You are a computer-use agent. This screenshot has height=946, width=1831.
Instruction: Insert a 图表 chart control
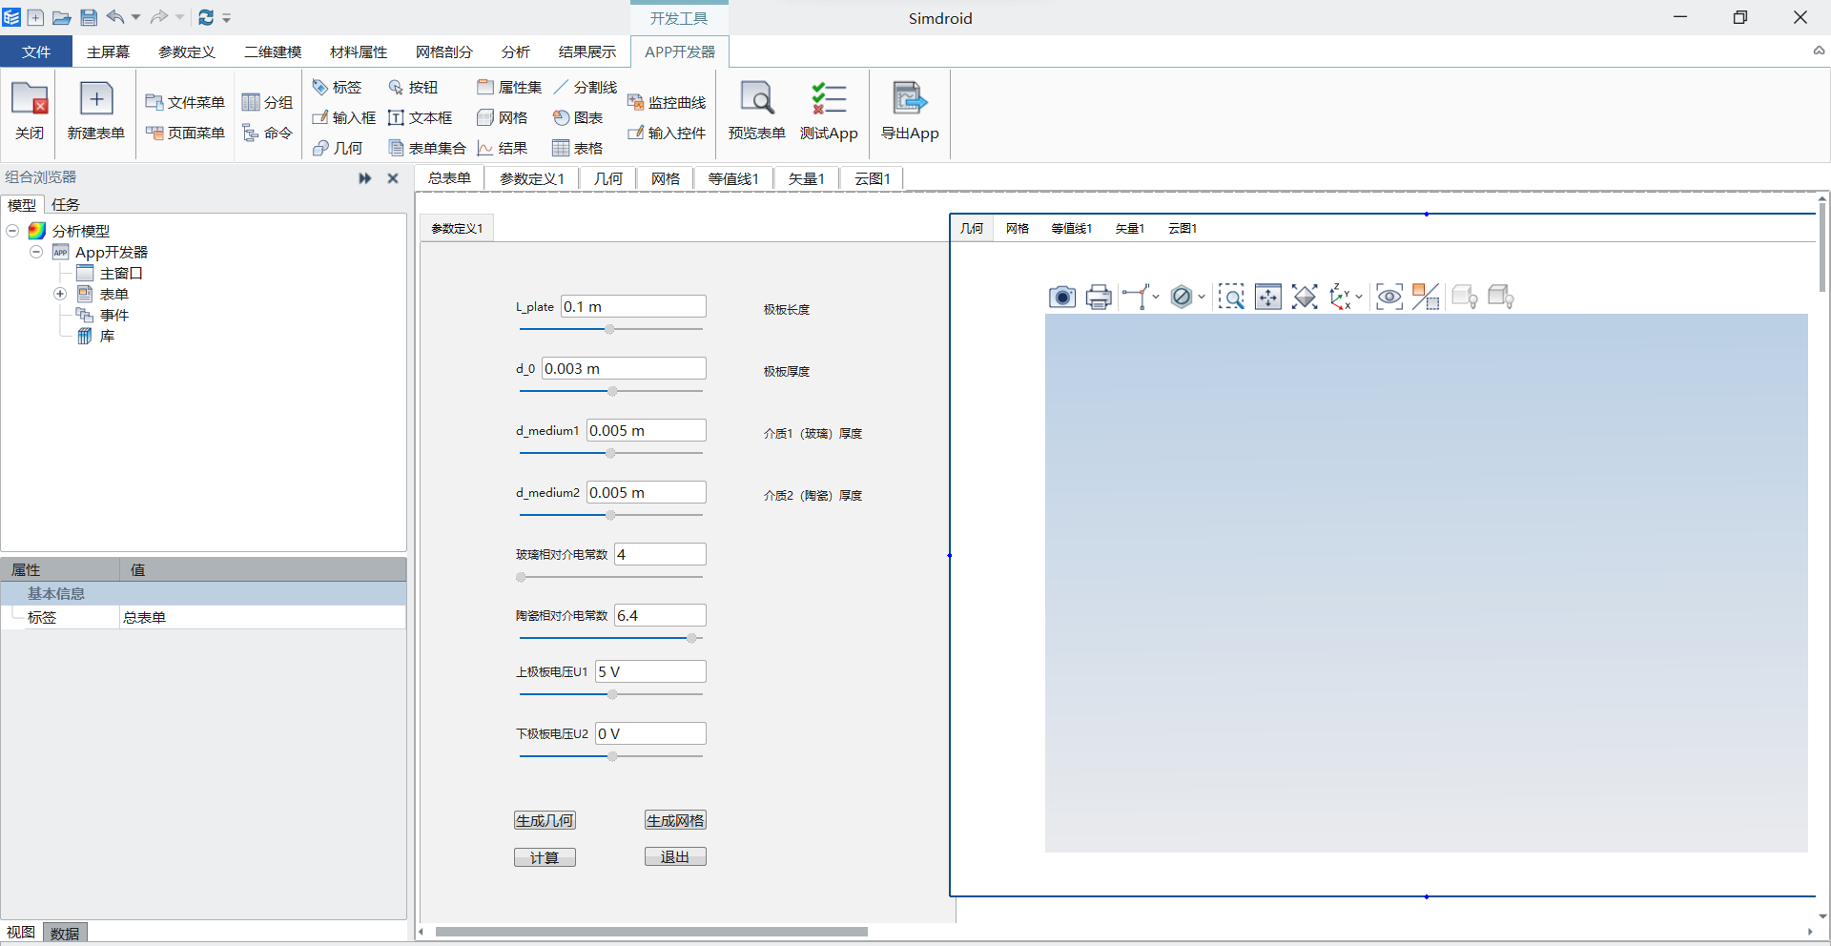point(578,117)
